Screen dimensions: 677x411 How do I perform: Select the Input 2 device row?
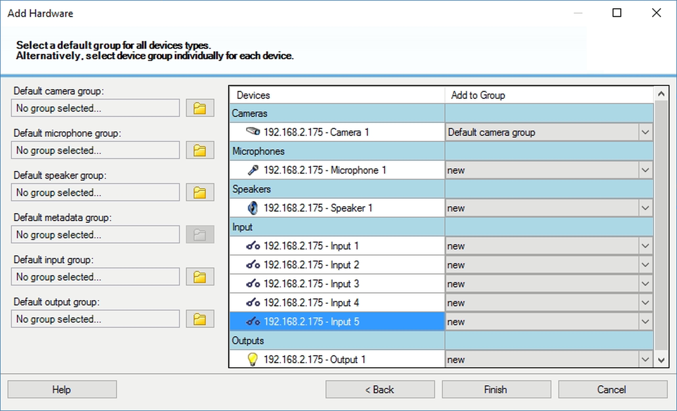coord(311,265)
